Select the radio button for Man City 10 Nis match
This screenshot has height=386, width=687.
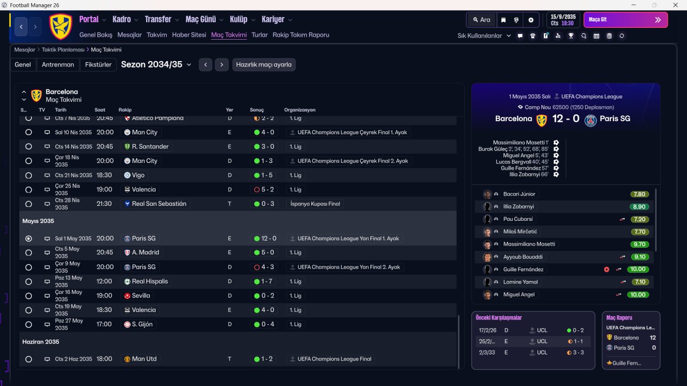point(28,132)
